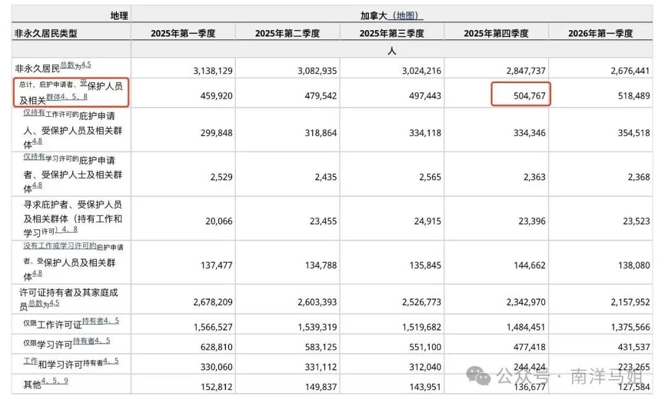Select the 2025年第一季度 column header
665x403 pixels.
[183, 33]
